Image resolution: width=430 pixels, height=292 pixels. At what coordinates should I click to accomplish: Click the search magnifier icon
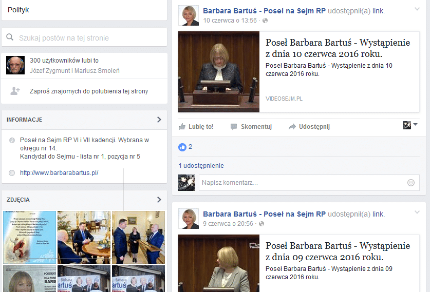[x=10, y=37]
